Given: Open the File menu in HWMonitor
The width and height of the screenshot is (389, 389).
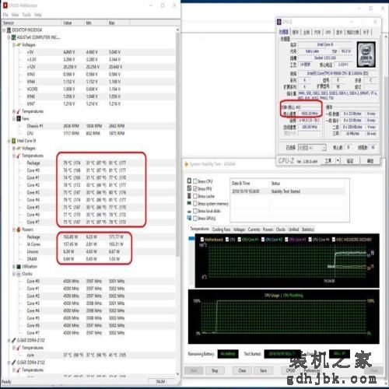Looking at the screenshot, I should 5,15.
